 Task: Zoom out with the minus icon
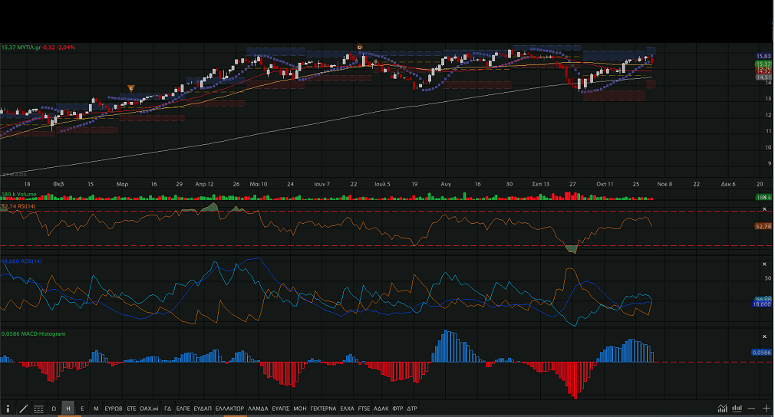tap(751, 409)
